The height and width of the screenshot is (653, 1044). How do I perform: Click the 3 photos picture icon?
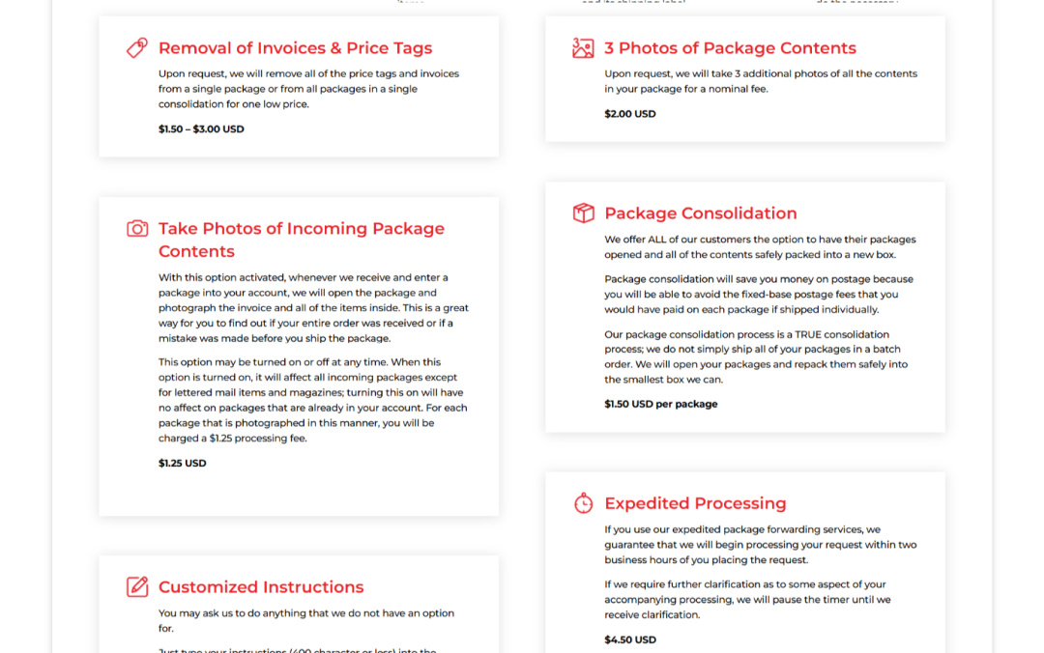point(583,48)
